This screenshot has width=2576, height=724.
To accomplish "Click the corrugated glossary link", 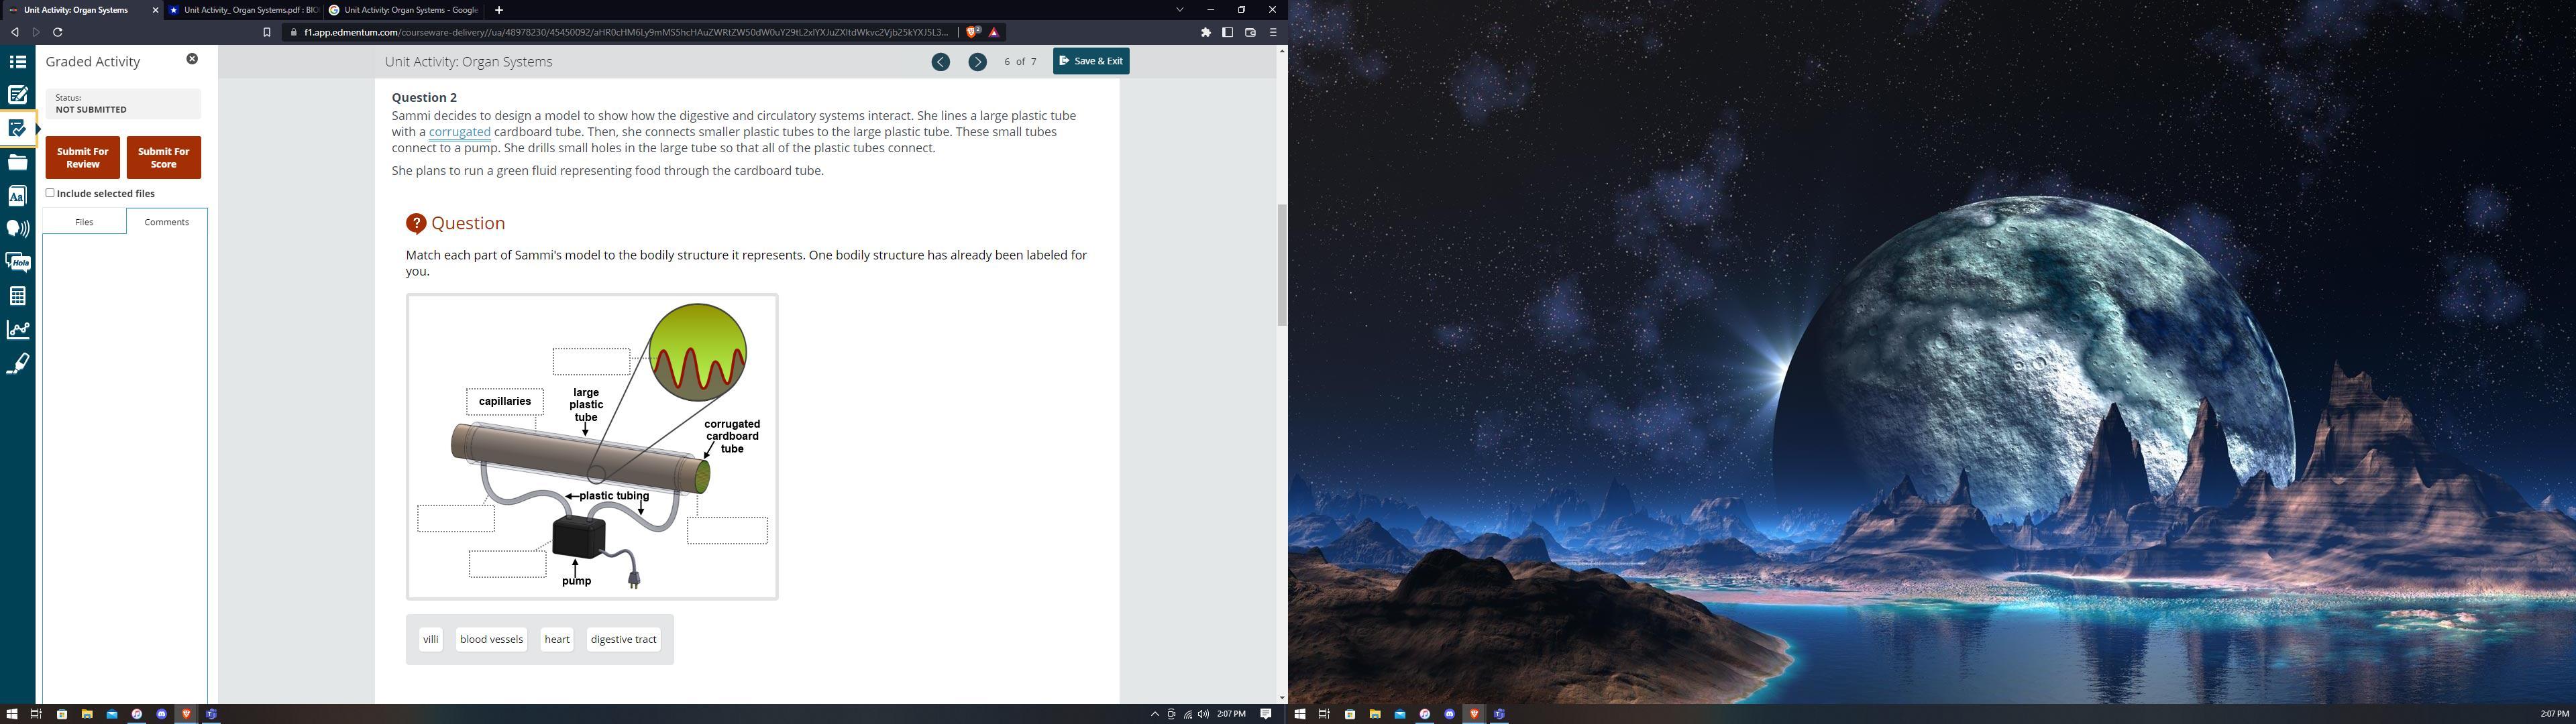I will click(x=459, y=132).
